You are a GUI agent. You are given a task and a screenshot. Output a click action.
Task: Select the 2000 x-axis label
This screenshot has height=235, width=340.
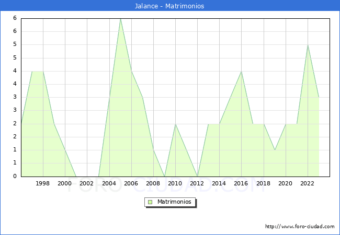tap(65, 183)
